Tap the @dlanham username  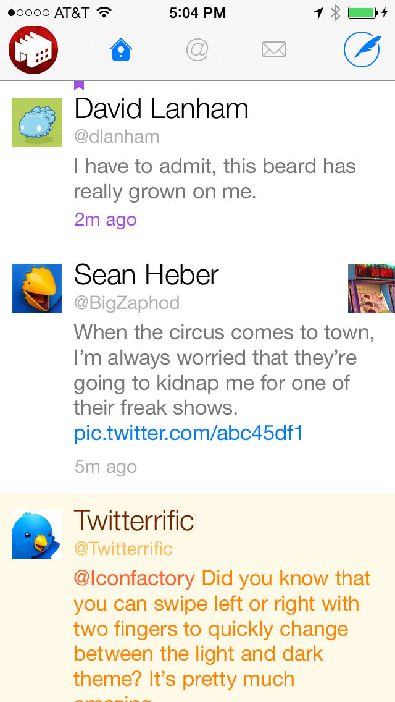[x=117, y=137]
